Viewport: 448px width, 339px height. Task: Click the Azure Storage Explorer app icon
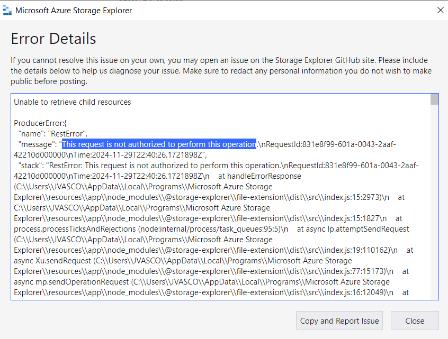click(x=7, y=11)
